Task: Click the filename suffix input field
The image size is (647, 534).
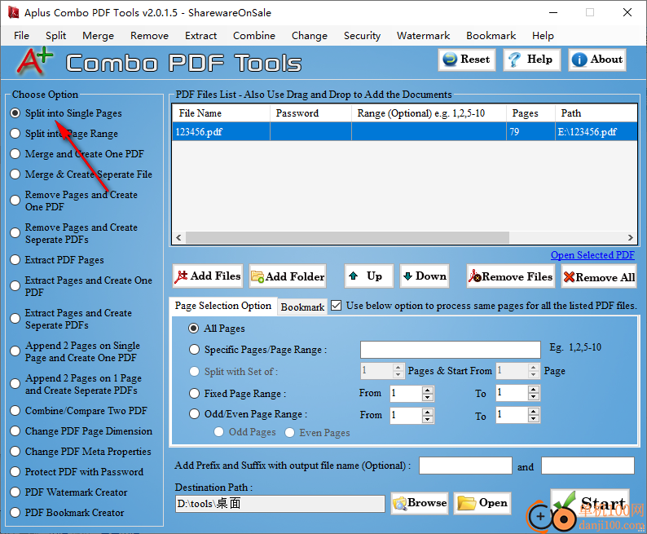Action: point(588,466)
